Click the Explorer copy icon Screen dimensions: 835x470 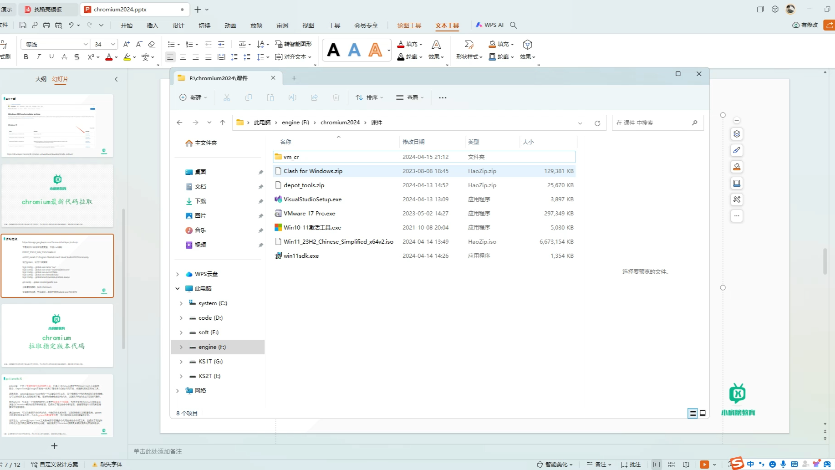(x=249, y=97)
